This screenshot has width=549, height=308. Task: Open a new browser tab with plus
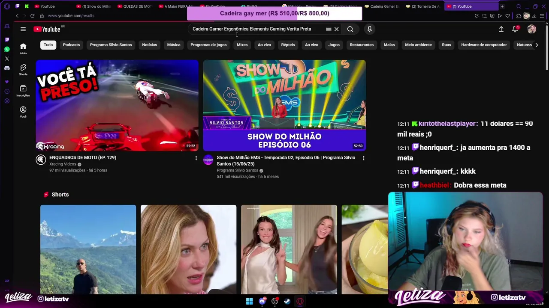click(502, 6)
